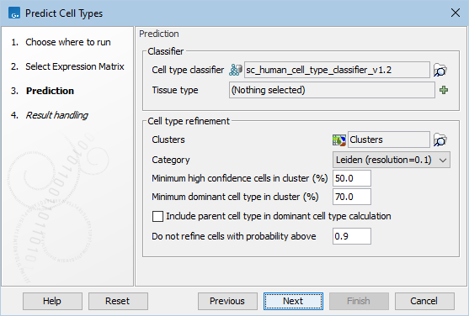Edit minimum dominant cell type value
This screenshot has width=469, height=316.
pyautogui.click(x=352, y=197)
